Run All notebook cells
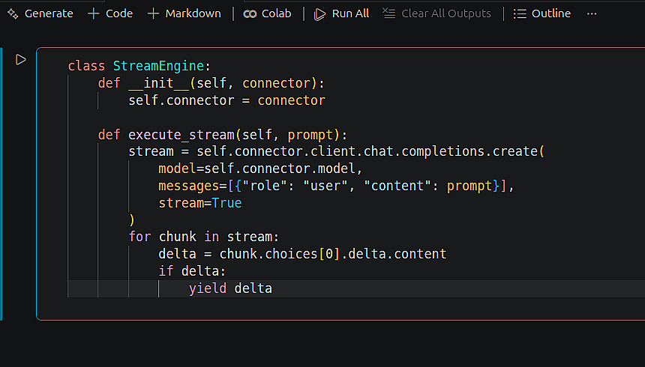Screen dimensions: 645x367 [342, 13]
